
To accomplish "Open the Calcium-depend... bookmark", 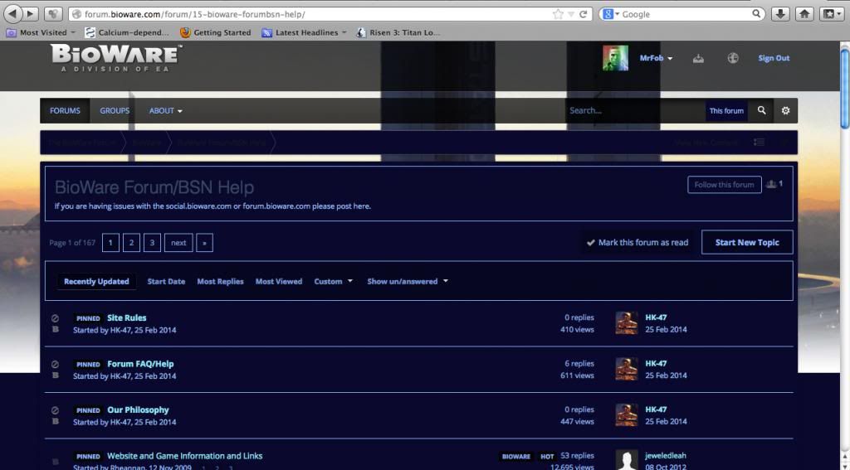I will [127, 32].
